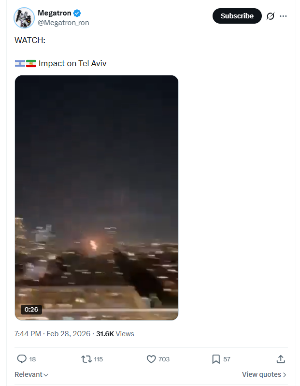The width and height of the screenshot is (300, 386).
Task: Open Grok explain icon beside Subscribe
Action: click(270, 16)
